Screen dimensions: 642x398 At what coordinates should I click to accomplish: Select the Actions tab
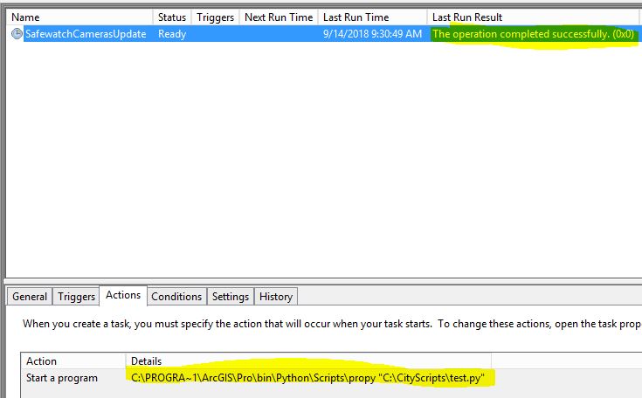[x=123, y=295]
